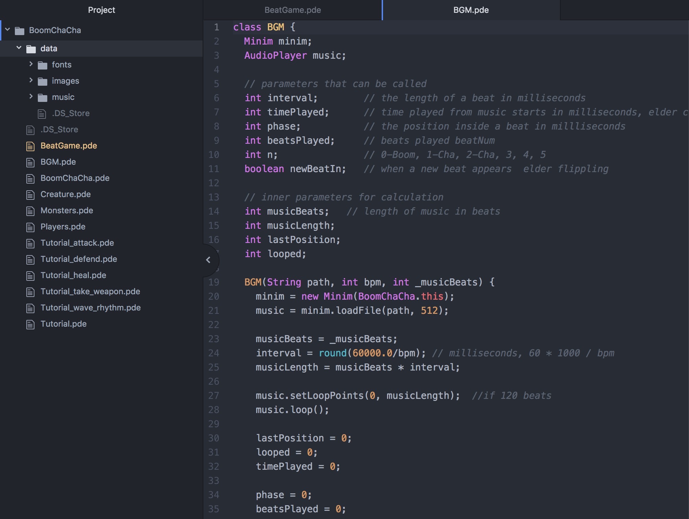This screenshot has width=689, height=519.
Task: Click line number 27 in the gutter
Action: tap(213, 395)
